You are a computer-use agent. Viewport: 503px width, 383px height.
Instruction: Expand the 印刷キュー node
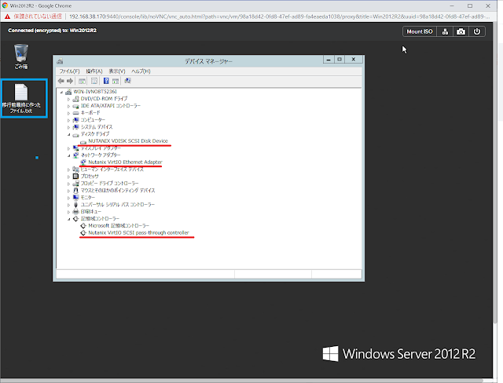click(68, 212)
